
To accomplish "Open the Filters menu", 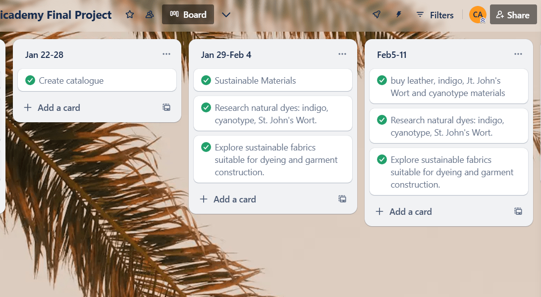I will [x=435, y=15].
